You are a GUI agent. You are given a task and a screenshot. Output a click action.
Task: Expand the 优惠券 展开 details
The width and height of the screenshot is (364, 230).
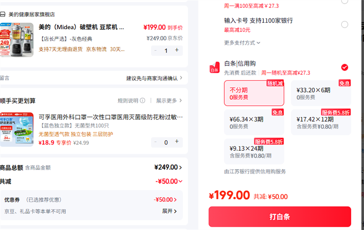(x=169, y=211)
